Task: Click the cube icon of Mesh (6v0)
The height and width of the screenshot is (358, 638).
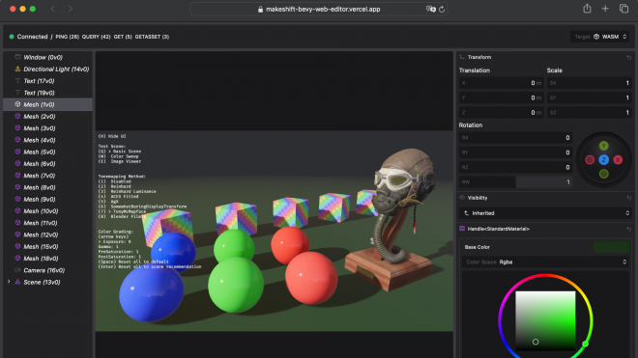Action: click(17, 163)
